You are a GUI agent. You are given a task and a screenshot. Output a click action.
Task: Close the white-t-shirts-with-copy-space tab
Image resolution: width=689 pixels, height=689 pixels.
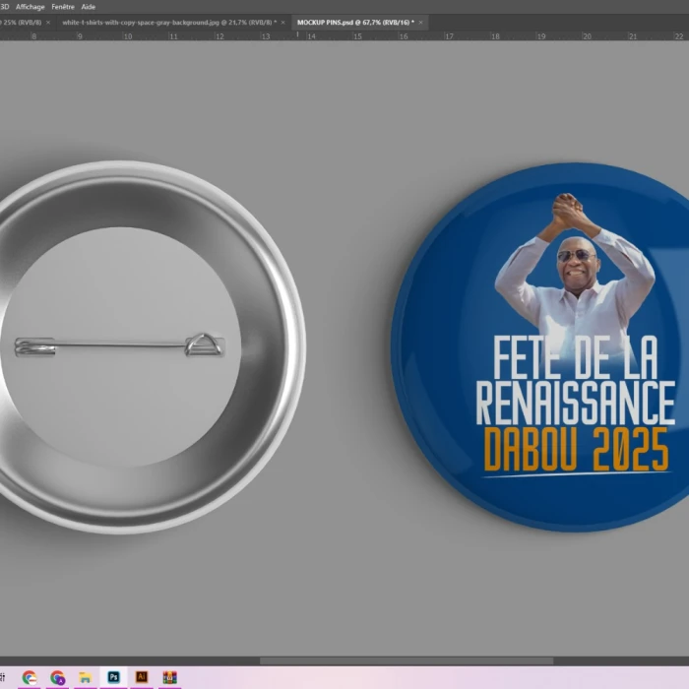coord(282,22)
